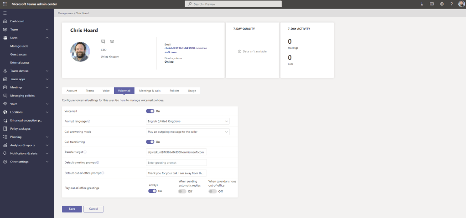The width and height of the screenshot is (466, 218).
Task: Turn off the Voicemail toggle
Action: point(150,111)
